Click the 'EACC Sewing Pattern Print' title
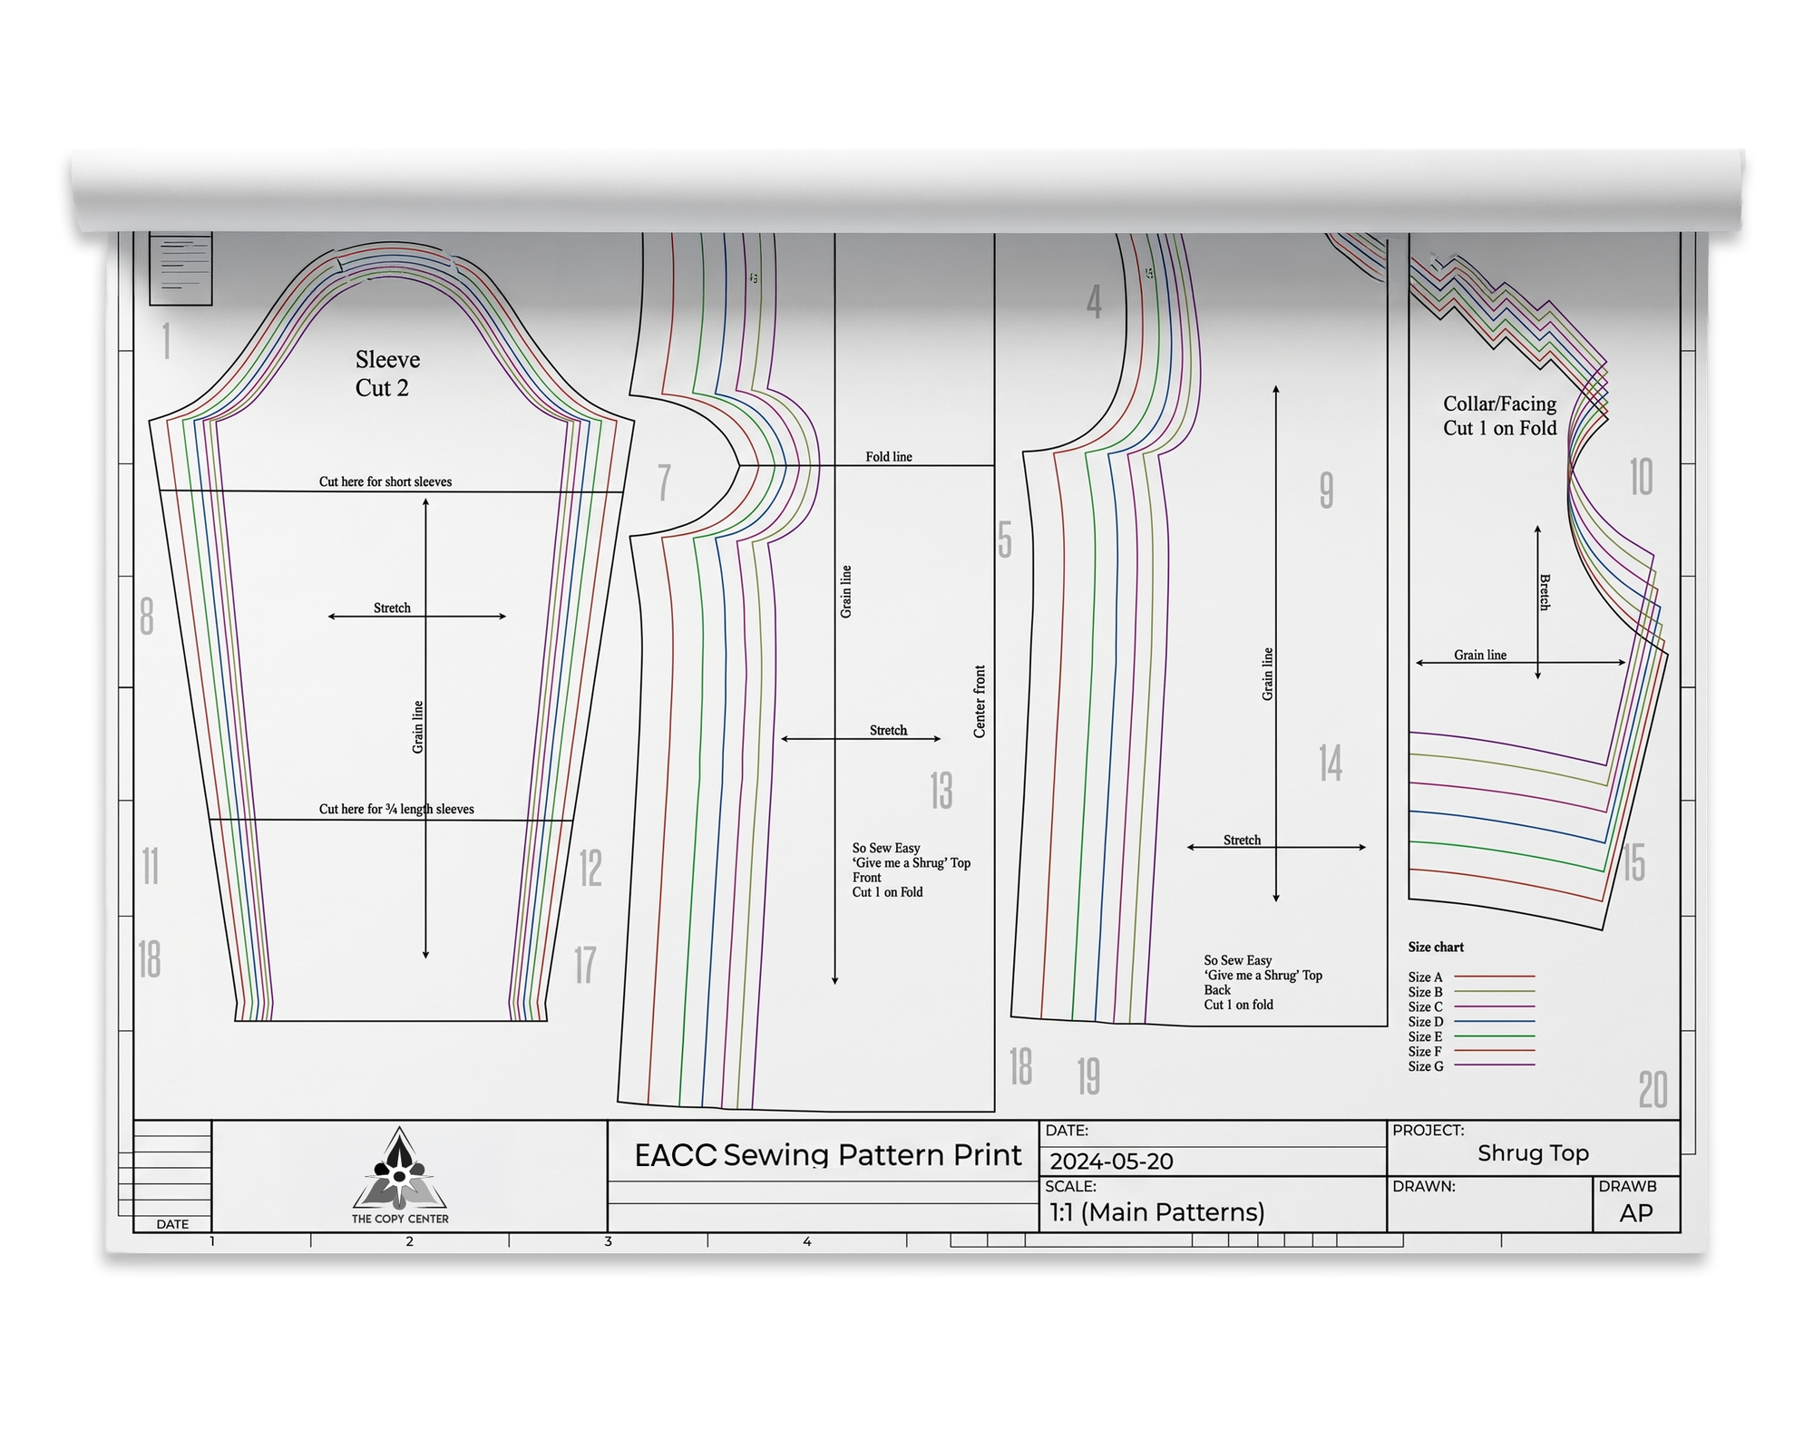Image resolution: width=1814 pixels, height=1429 pixels. click(x=827, y=1155)
